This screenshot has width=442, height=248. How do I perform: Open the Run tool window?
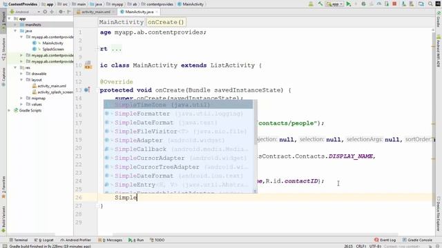pos(136,240)
